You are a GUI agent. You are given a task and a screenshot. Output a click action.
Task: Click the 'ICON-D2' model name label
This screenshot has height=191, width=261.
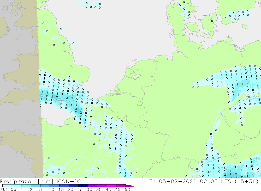(x=69, y=181)
